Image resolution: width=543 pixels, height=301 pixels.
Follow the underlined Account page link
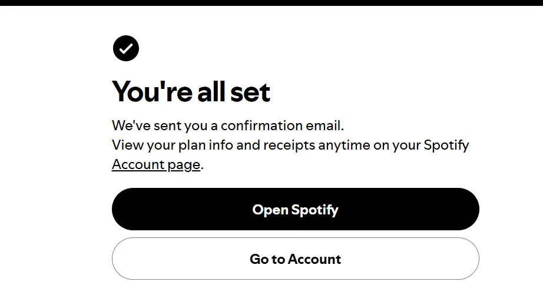coord(156,164)
